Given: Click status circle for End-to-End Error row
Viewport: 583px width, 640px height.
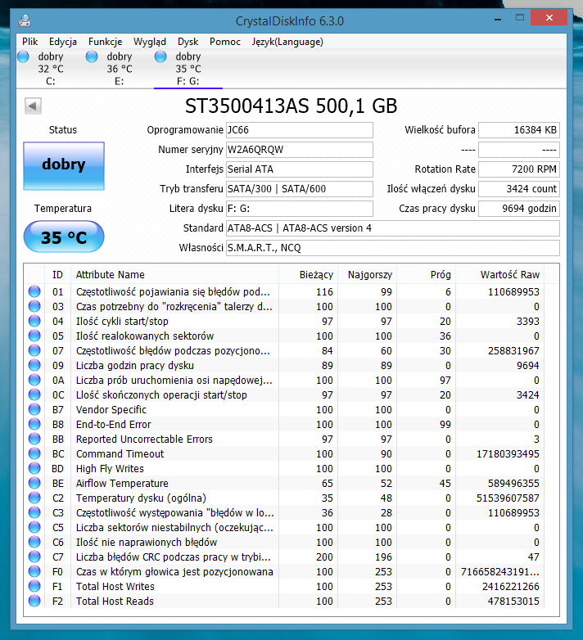Looking at the screenshot, I should tap(34, 424).
